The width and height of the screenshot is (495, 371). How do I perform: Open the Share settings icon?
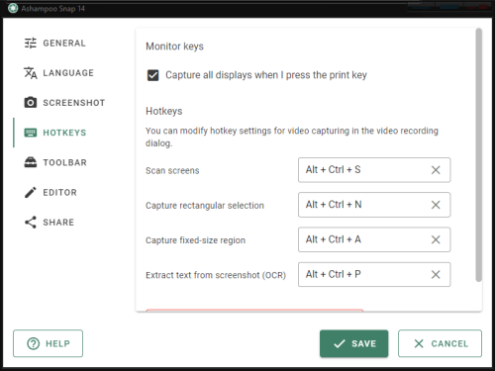tap(31, 223)
